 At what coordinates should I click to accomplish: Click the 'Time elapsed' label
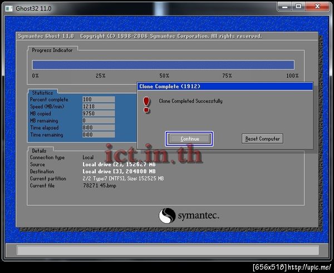45,128
